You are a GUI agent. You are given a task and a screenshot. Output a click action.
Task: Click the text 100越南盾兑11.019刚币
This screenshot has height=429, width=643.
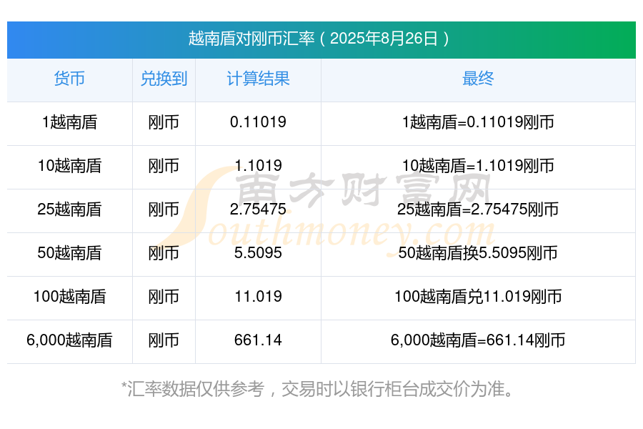(x=478, y=297)
